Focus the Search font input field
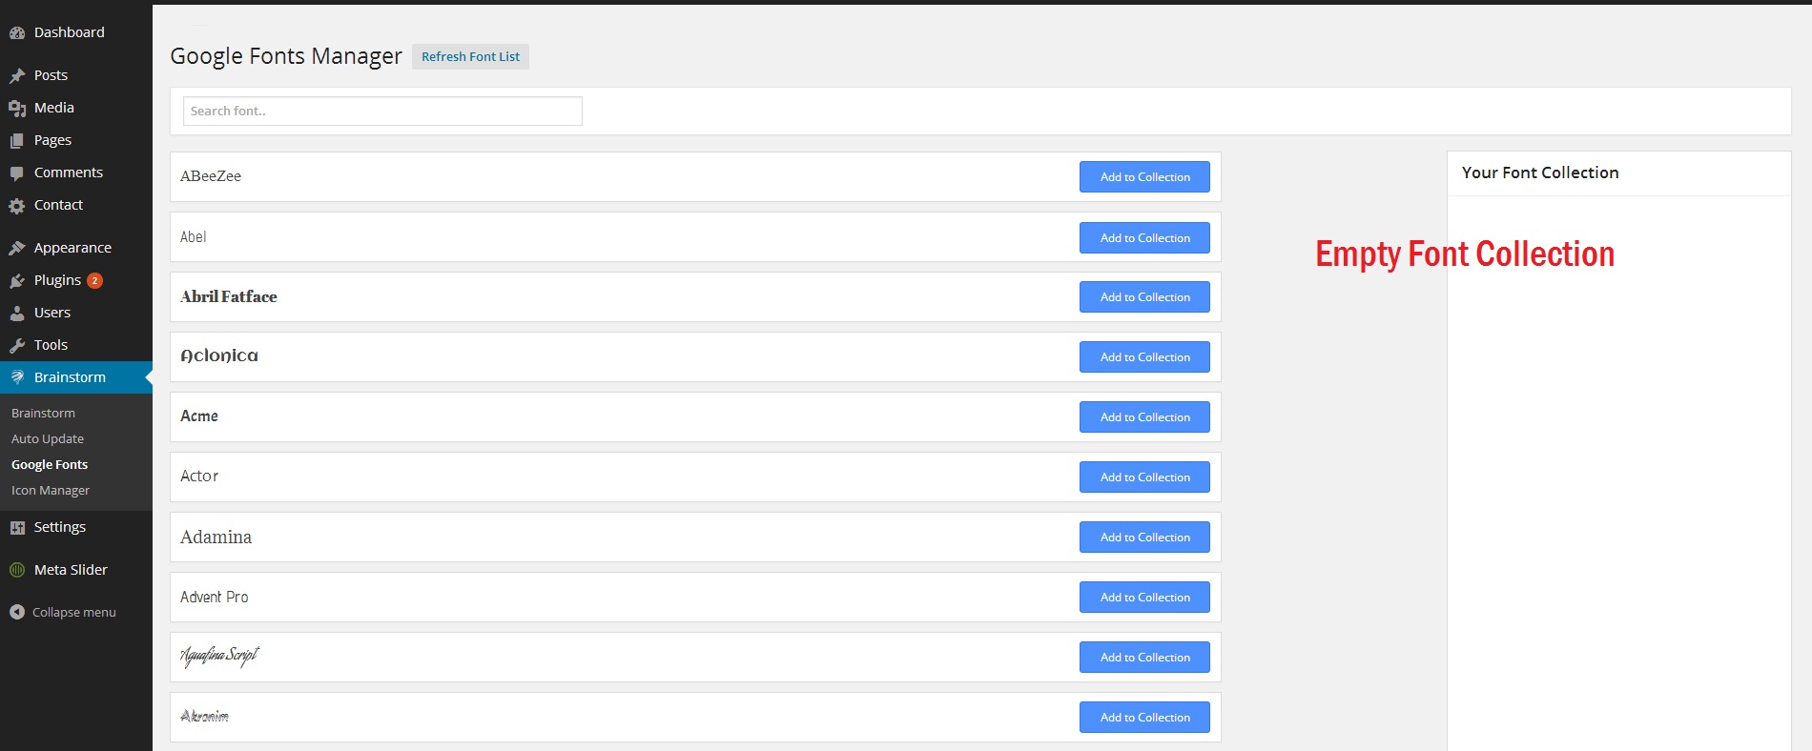Viewport: 1812px width, 751px height. click(x=382, y=111)
